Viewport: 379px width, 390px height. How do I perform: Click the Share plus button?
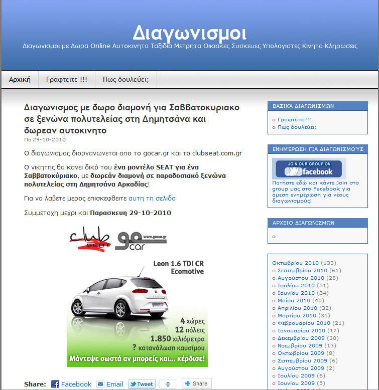pyautogui.click(x=197, y=383)
